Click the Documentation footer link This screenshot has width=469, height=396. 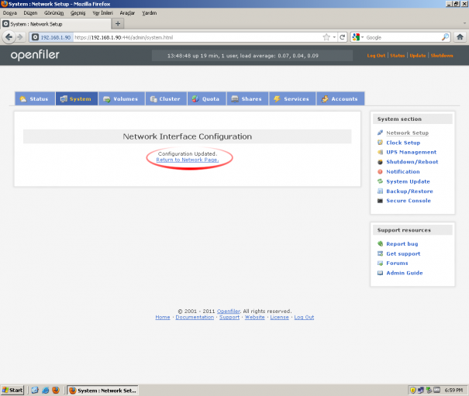pyautogui.click(x=195, y=317)
